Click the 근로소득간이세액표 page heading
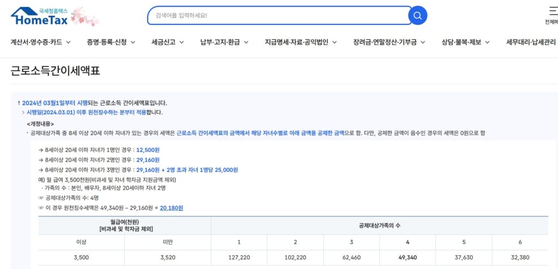Screen dimensions: 558x269 (55, 71)
